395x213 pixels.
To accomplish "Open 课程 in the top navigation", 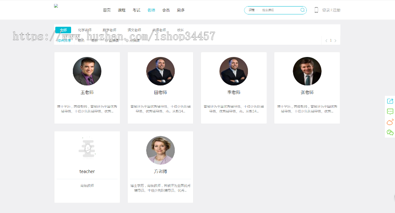I will pos(122,10).
